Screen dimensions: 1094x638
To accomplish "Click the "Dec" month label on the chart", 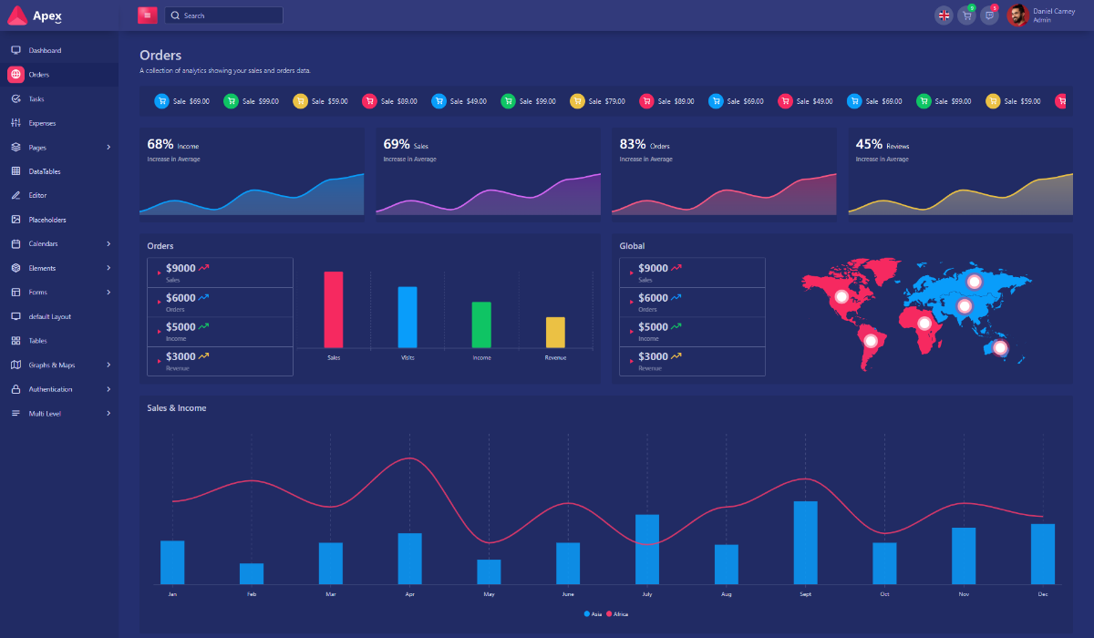I will [x=1043, y=594].
